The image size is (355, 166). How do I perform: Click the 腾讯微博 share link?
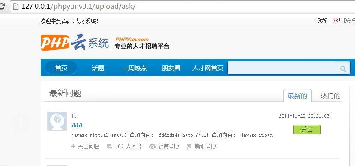point(205,146)
